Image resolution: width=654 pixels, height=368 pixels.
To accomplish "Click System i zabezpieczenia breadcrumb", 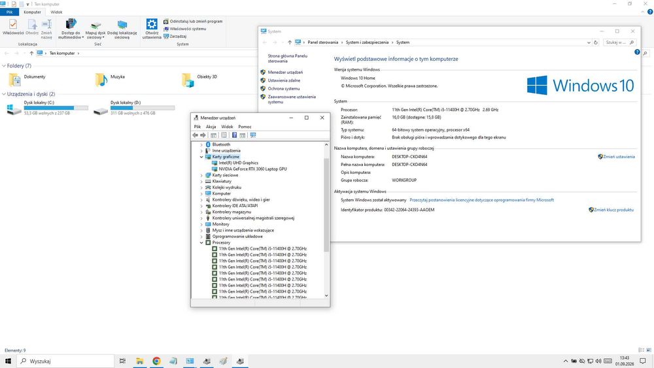I will coord(367,42).
